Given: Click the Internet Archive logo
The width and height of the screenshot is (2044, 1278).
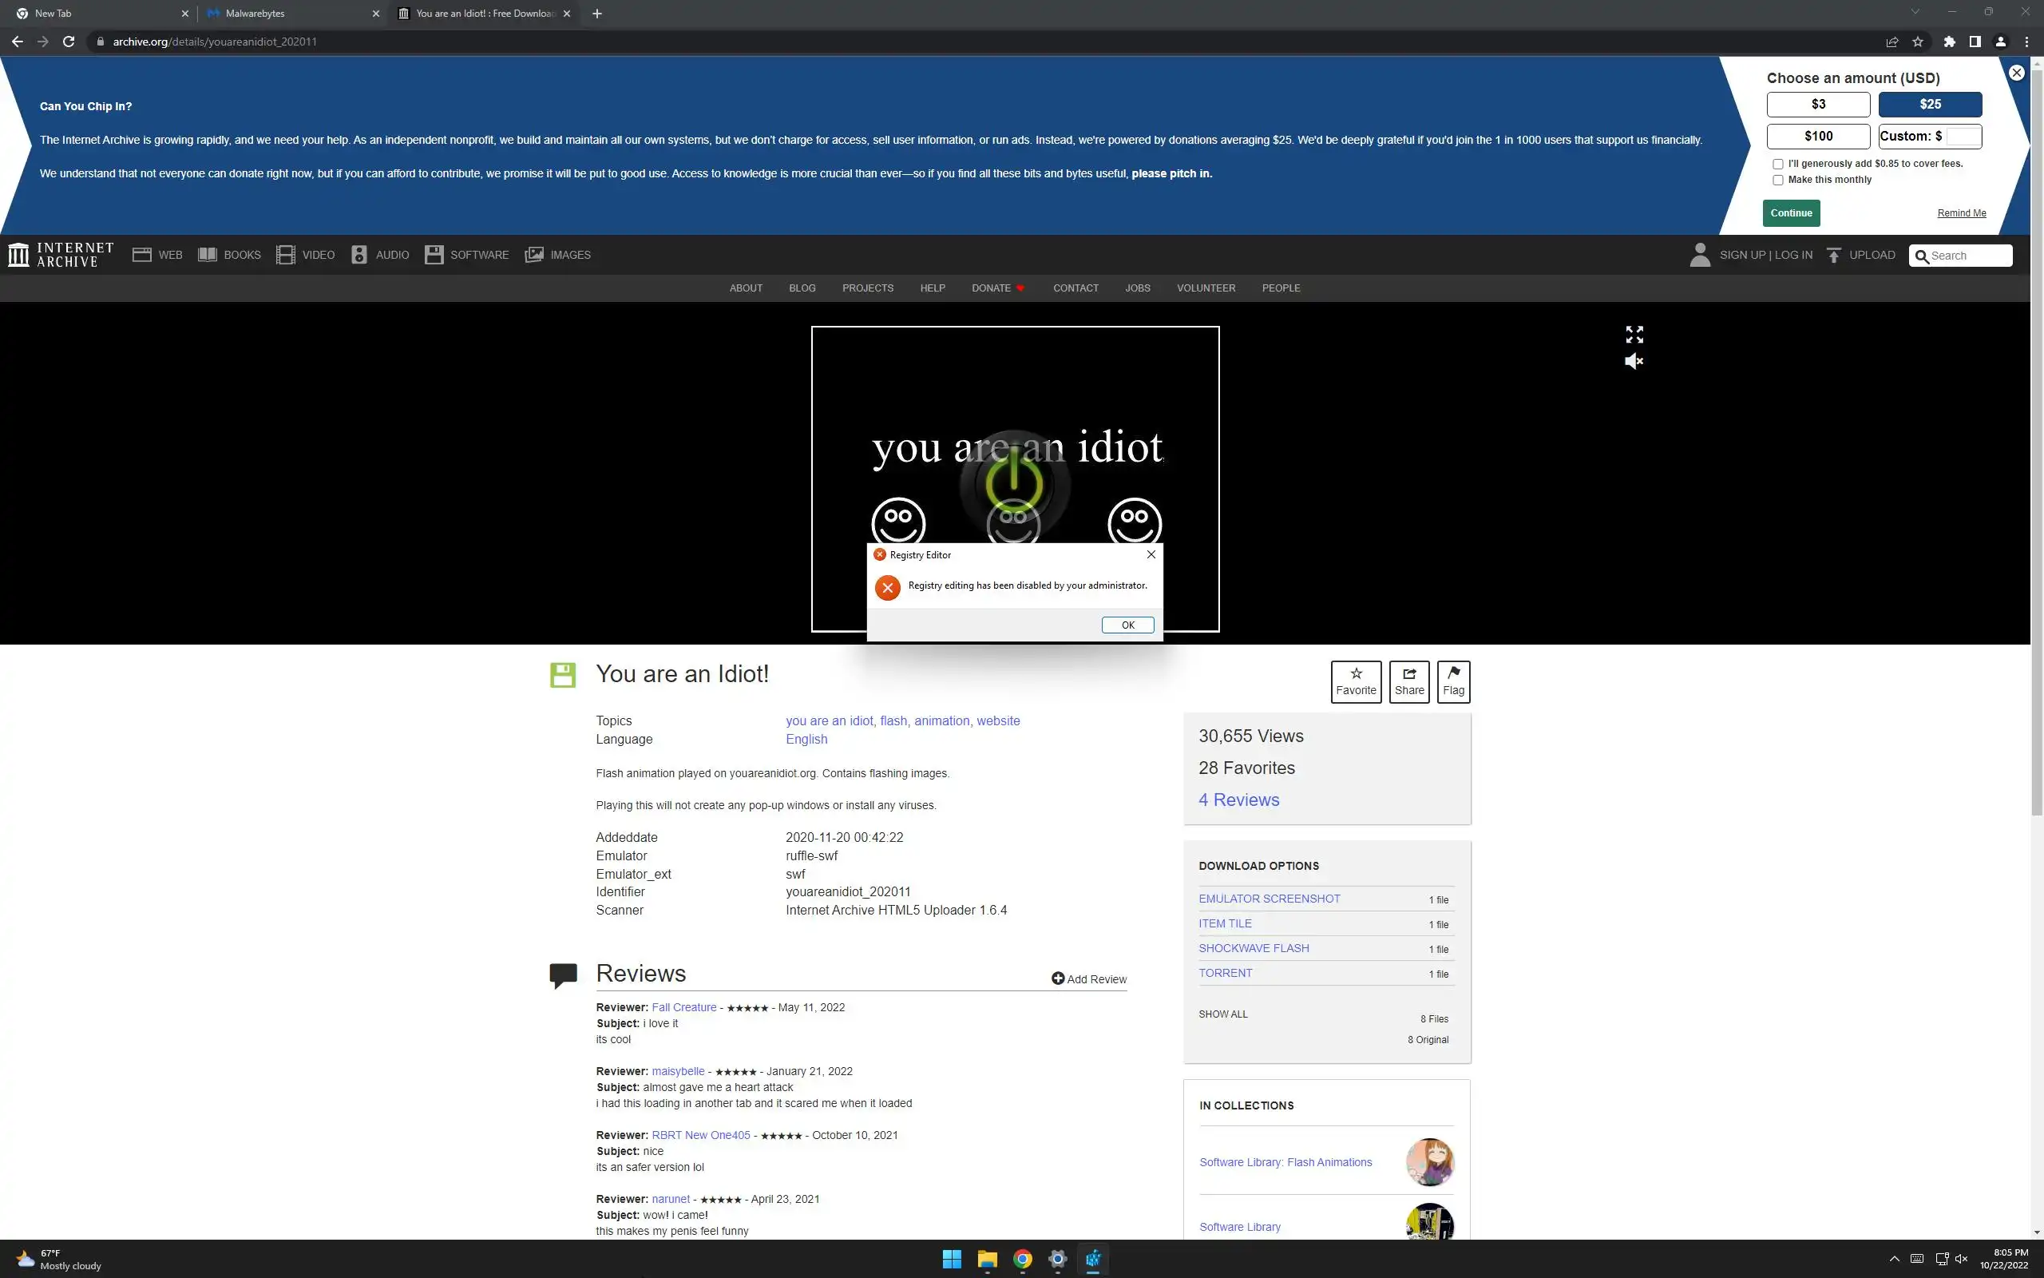Looking at the screenshot, I should 61,255.
